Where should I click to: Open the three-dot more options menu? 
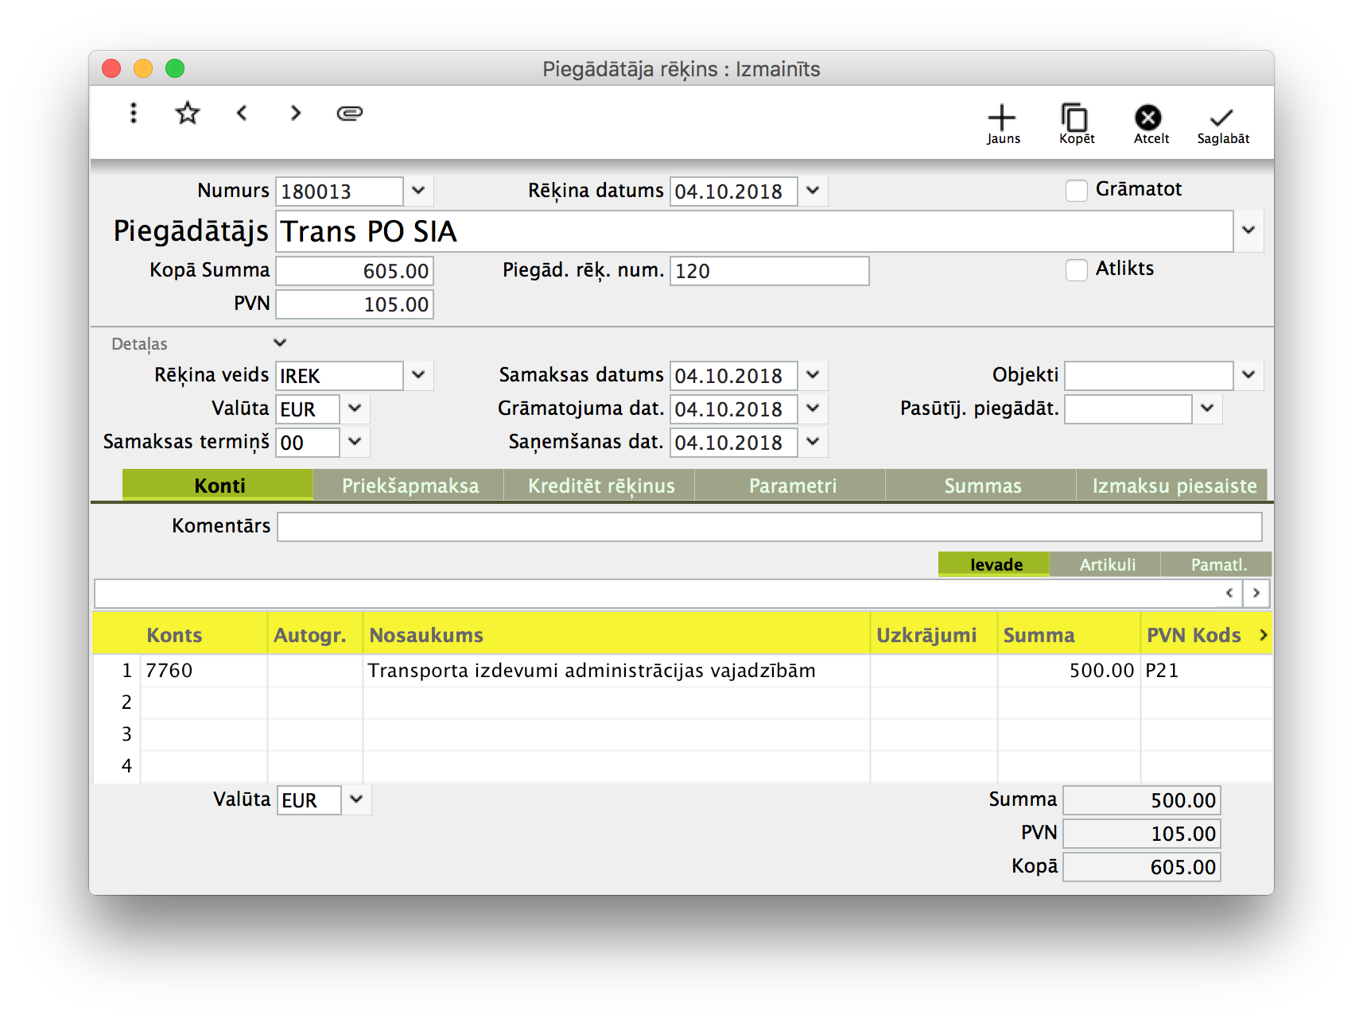tap(134, 113)
